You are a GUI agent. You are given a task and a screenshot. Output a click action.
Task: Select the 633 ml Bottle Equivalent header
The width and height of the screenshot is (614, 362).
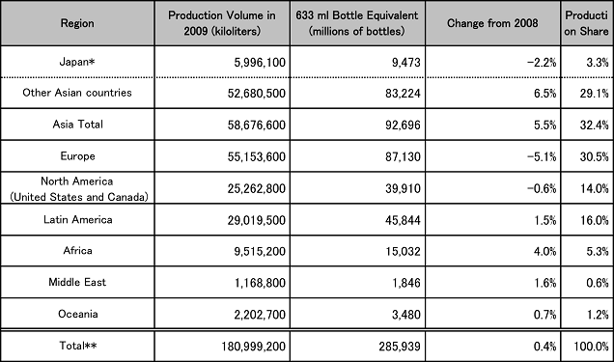pos(357,23)
